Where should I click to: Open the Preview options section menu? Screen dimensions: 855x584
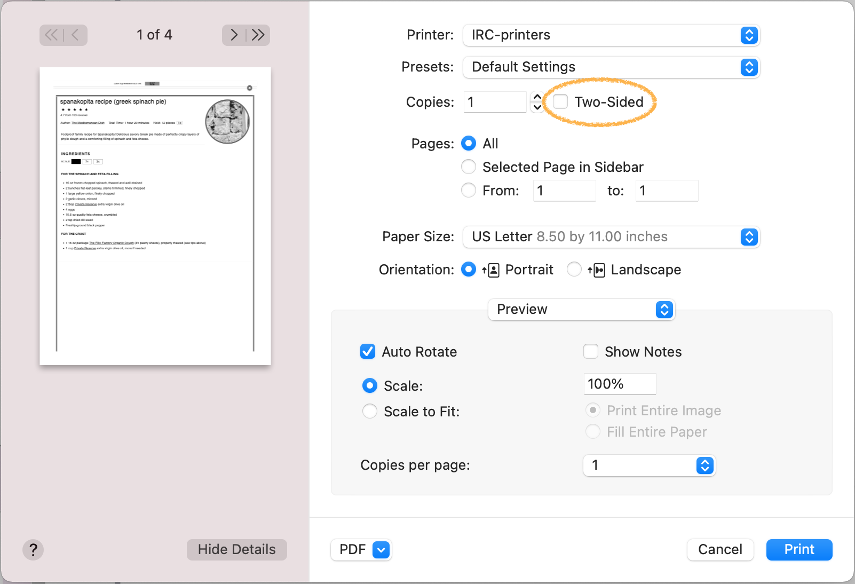(x=581, y=310)
